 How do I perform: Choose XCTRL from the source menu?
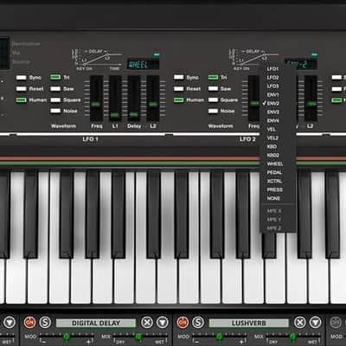(x=279, y=181)
